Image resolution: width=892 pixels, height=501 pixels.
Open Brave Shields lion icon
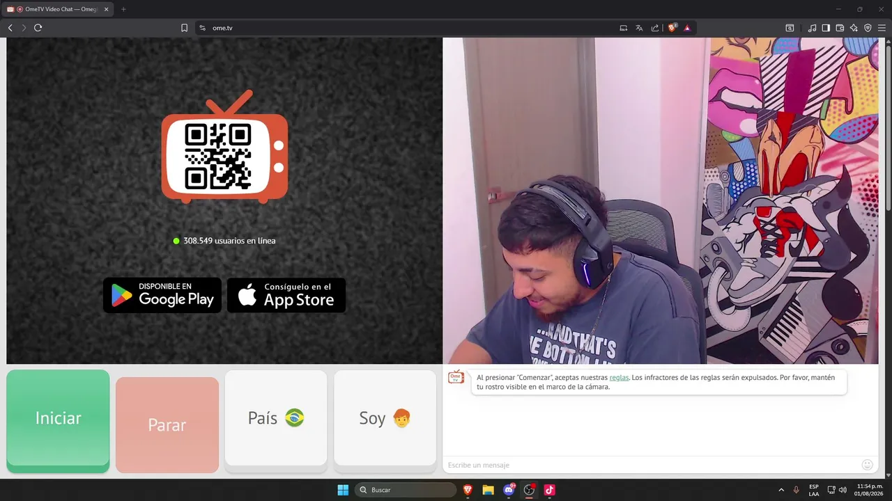click(x=672, y=28)
